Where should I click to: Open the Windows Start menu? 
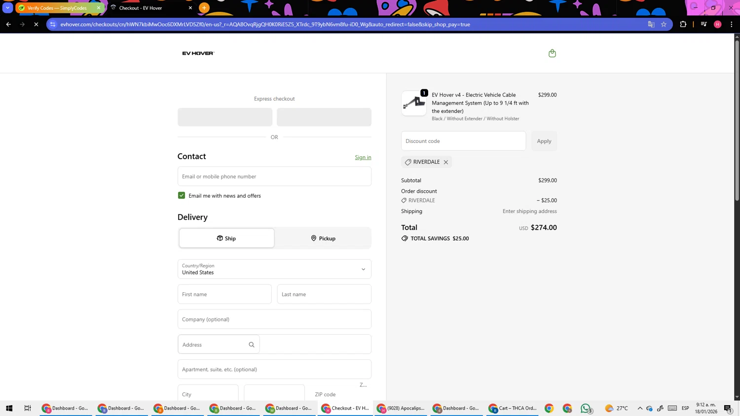(9, 408)
